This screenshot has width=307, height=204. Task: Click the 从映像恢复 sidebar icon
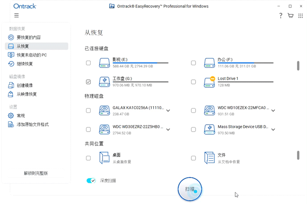[x=11, y=94]
